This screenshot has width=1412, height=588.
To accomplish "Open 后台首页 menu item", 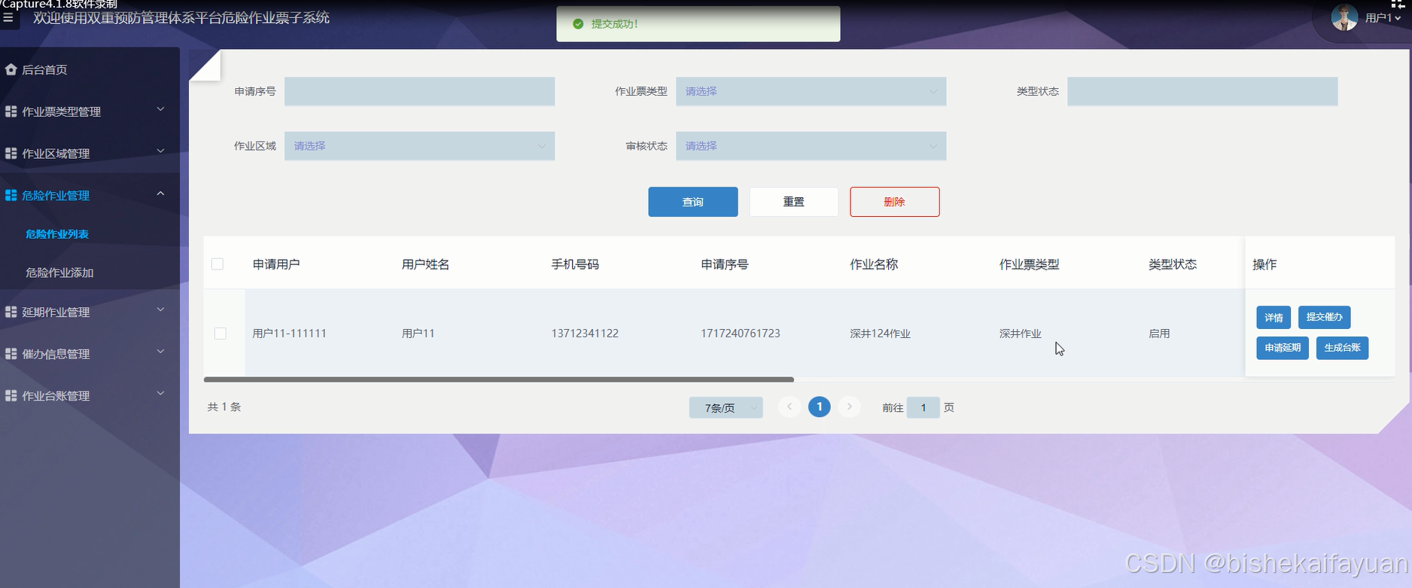I will click(x=90, y=69).
